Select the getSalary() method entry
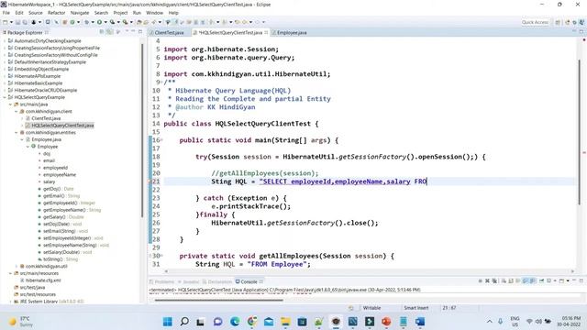The height and width of the screenshot is (330, 587). tap(63, 217)
